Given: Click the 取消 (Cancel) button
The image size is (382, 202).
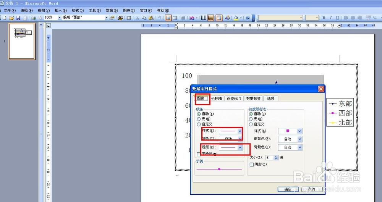Looking at the screenshot, I should pyautogui.click(x=311, y=189).
